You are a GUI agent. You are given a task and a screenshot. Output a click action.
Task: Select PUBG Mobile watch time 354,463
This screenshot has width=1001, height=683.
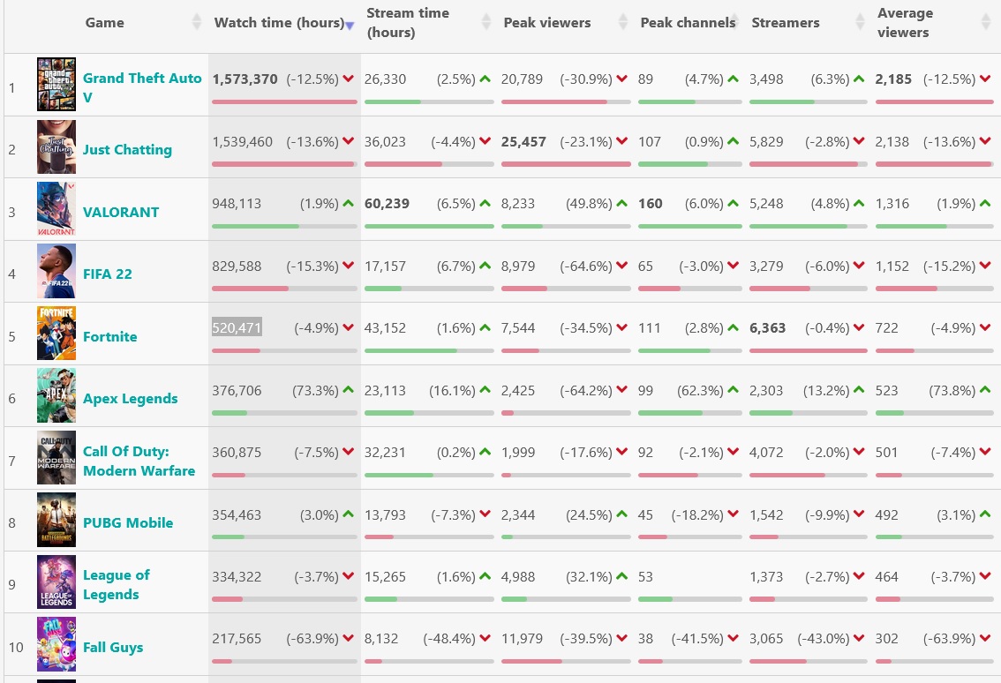pyautogui.click(x=237, y=515)
